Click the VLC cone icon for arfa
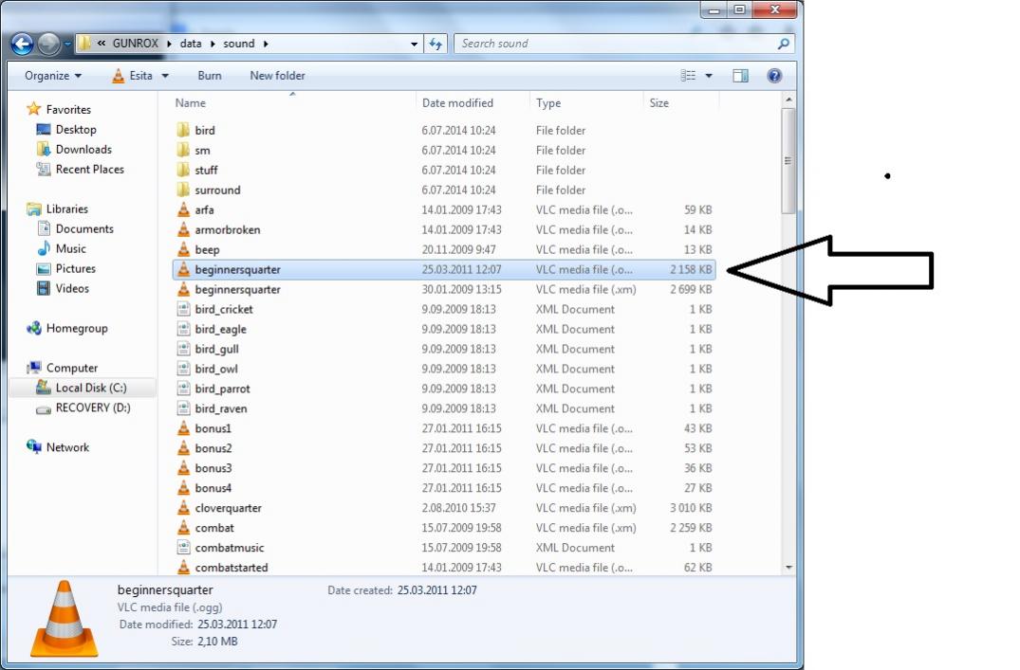The image size is (1020, 670). 184,210
